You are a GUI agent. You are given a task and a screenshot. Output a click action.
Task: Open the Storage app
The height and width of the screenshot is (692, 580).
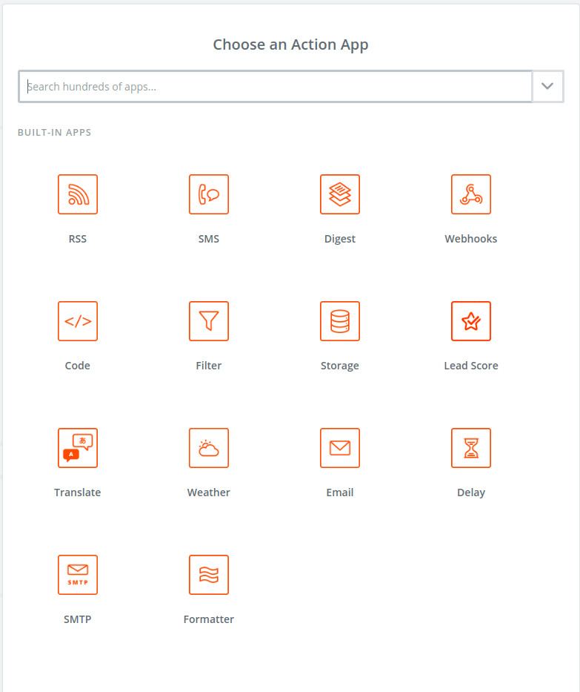coord(340,321)
